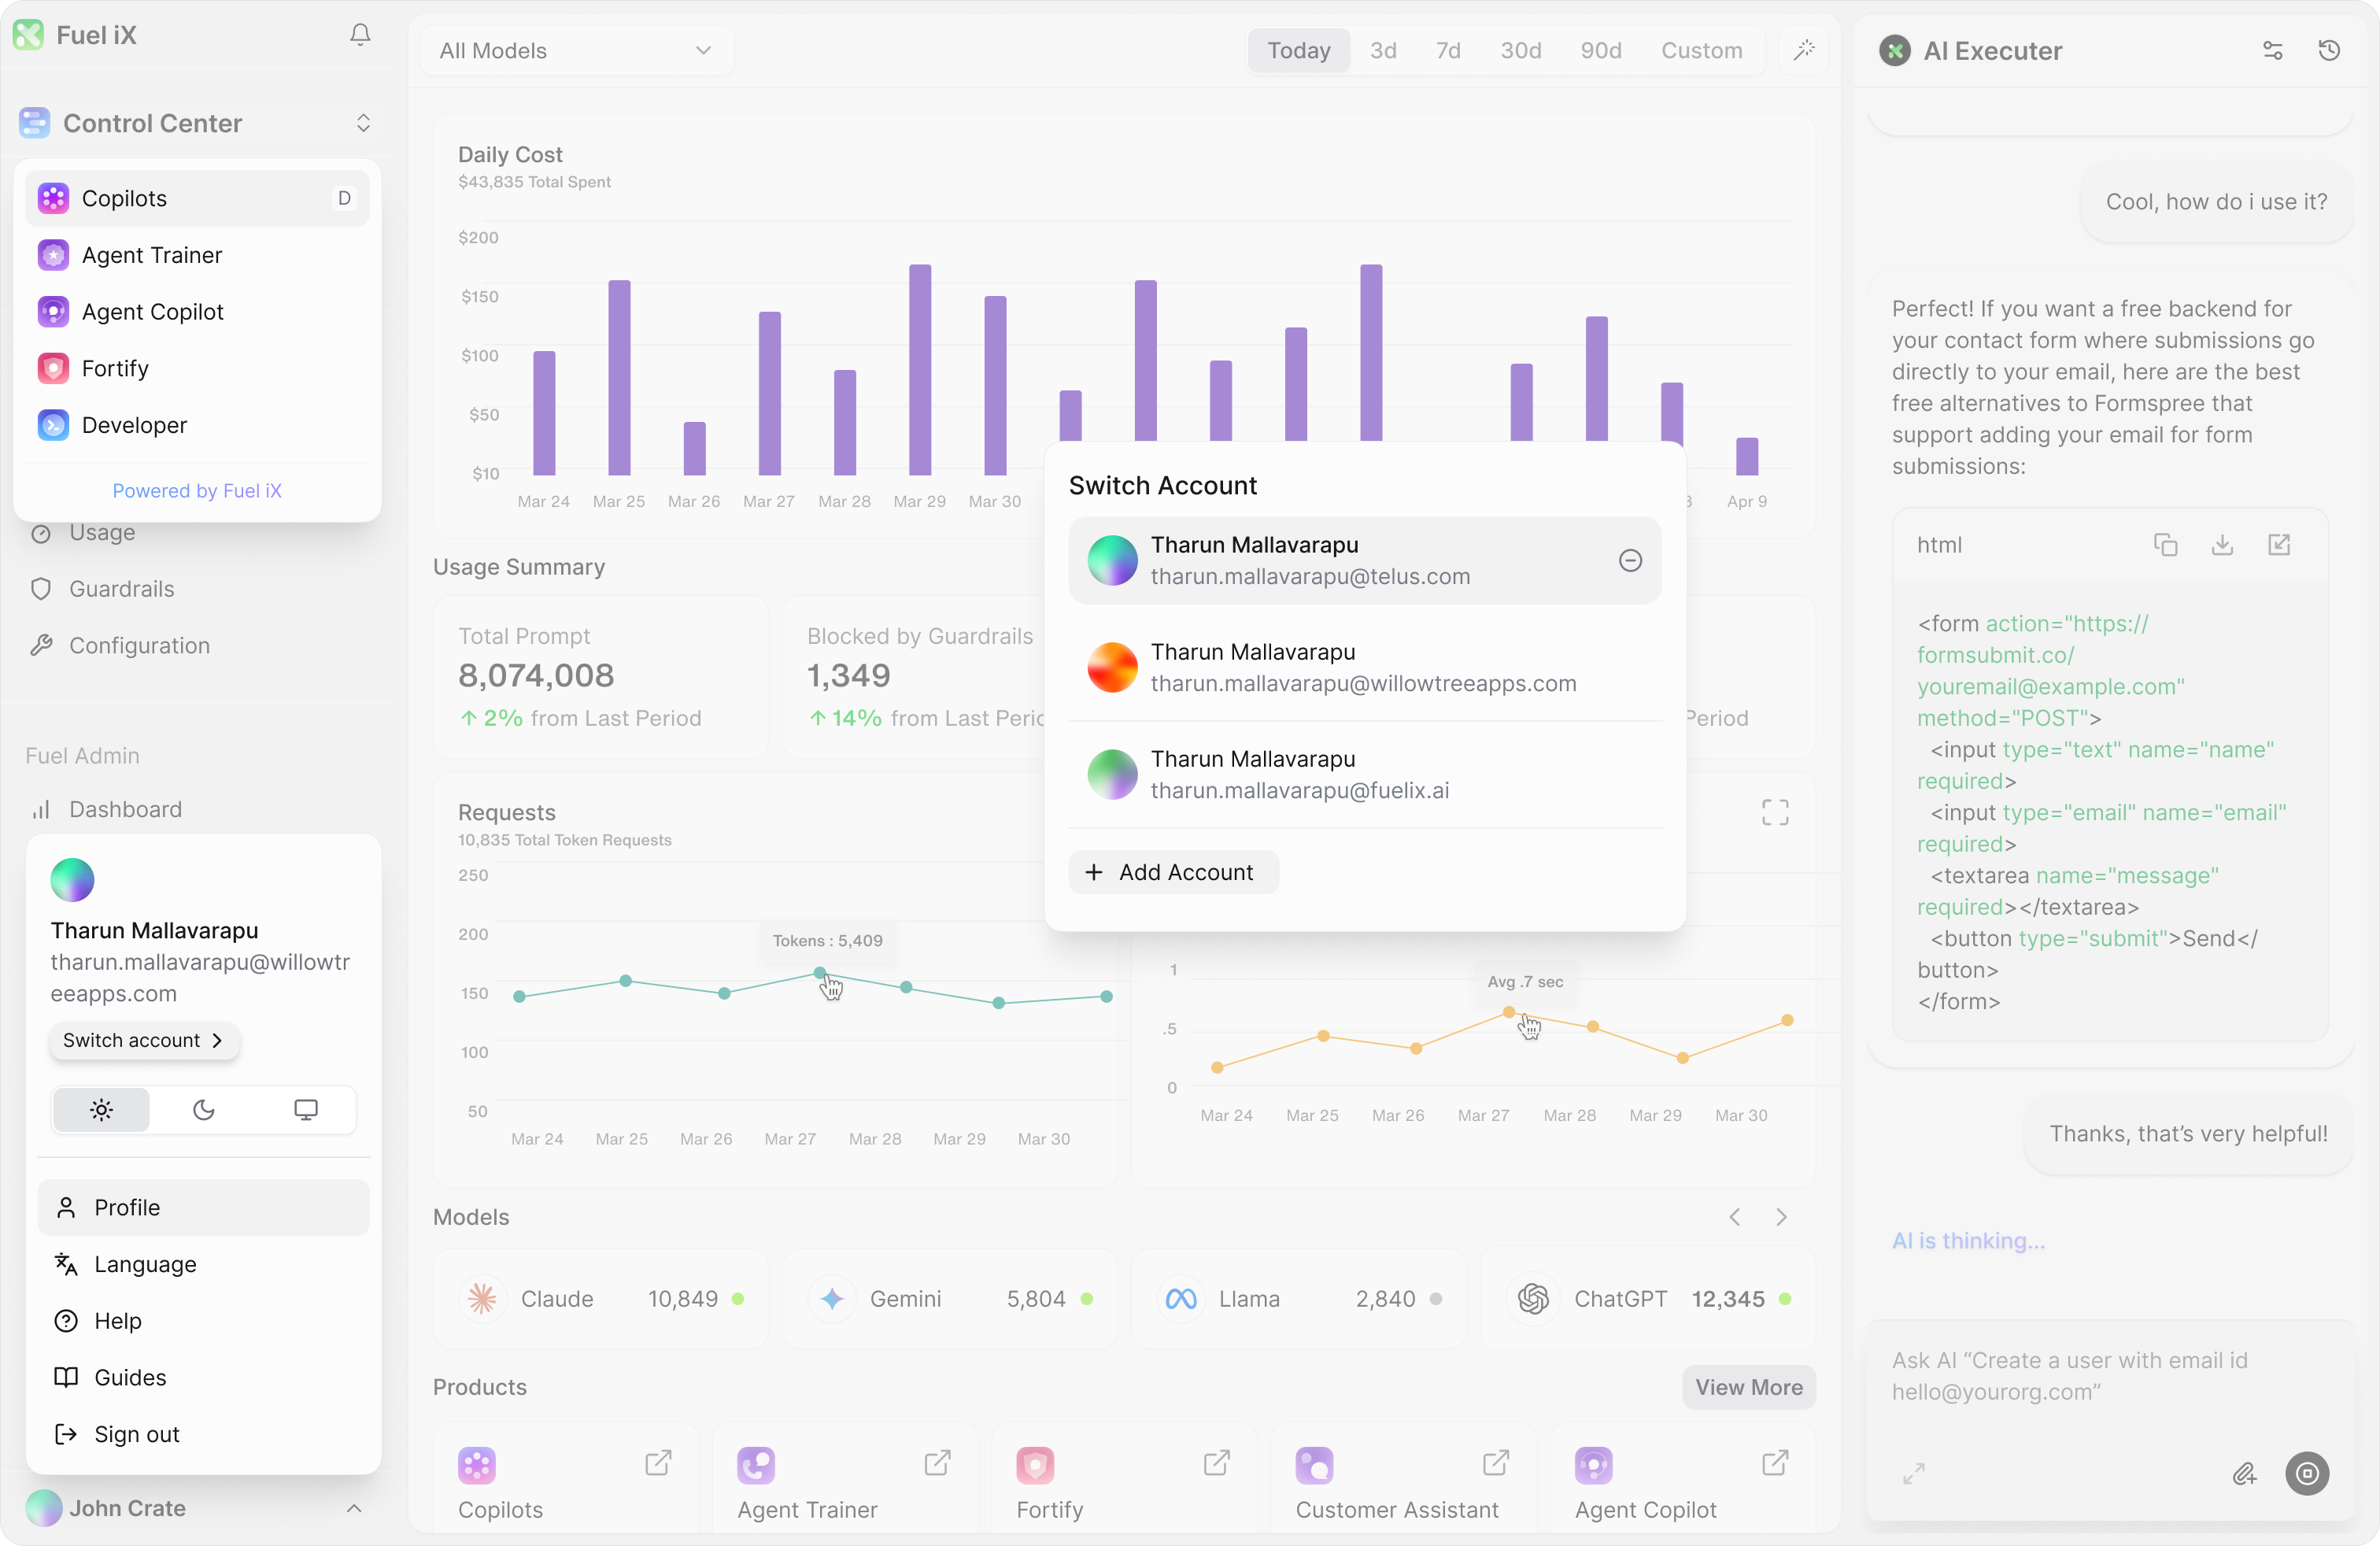The width and height of the screenshot is (2380, 1546).
Task: Open the notifications bell
Action: [x=360, y=35]
